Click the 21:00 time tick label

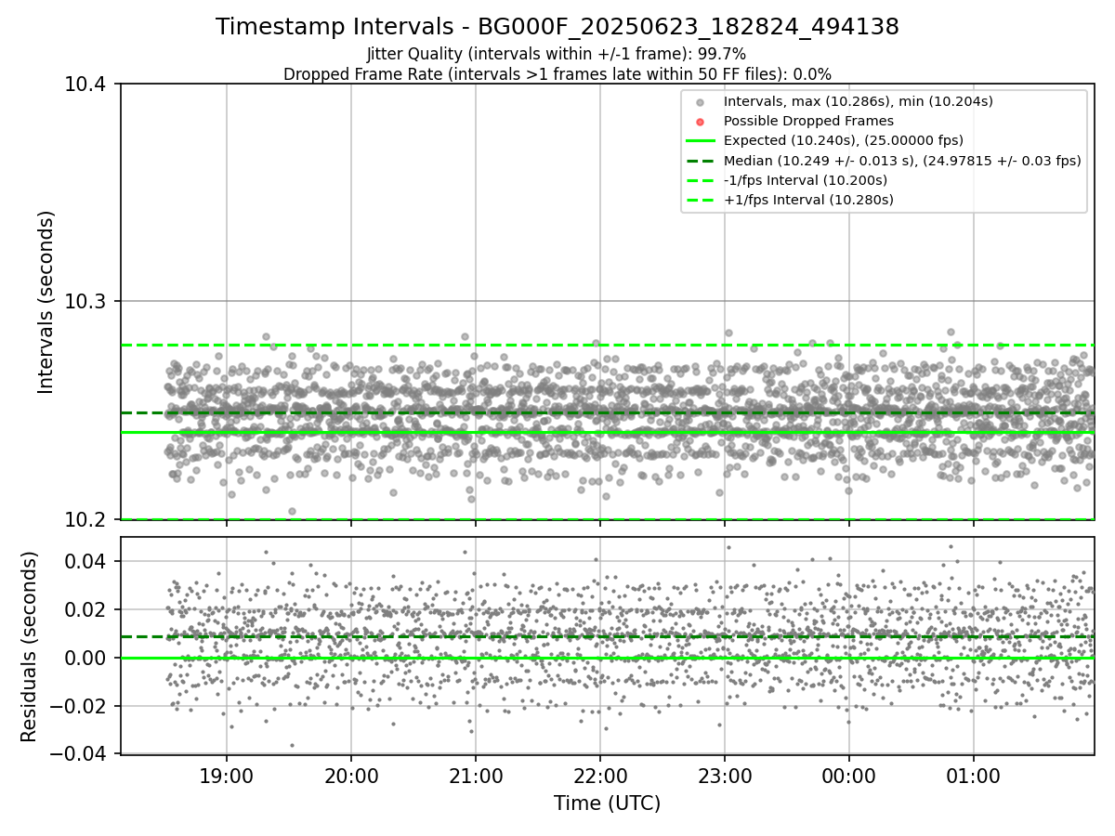coord(476,776)
